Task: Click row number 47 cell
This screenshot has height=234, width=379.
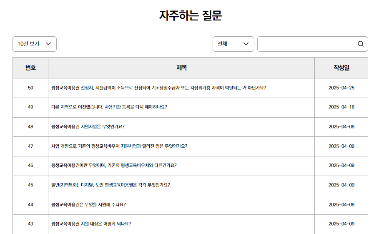Action: point(30,146)
